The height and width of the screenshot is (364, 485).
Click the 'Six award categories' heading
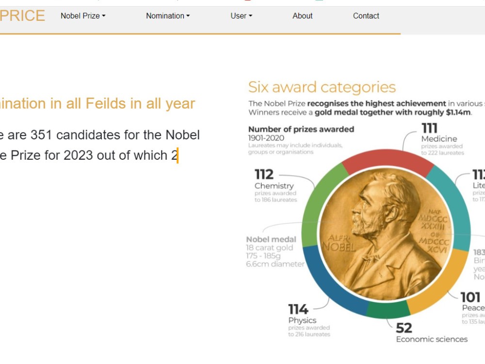pyautogui.click(x=322, y=87)
